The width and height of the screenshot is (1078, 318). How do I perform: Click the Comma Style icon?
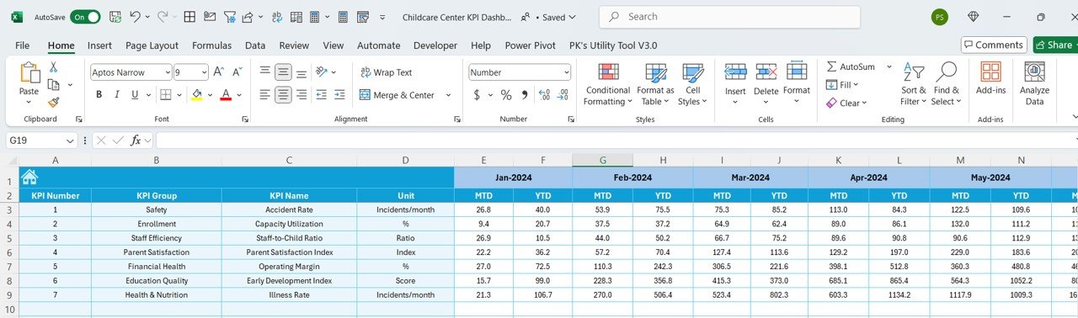pyautogui.click(x=525, y=95)
